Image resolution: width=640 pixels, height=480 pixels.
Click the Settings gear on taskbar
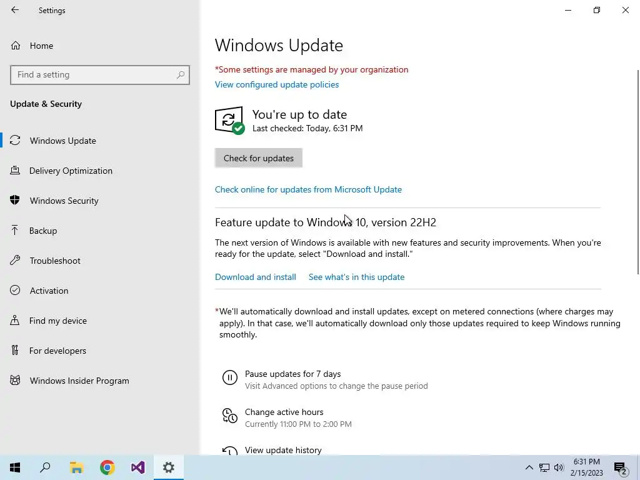point(169,467)
